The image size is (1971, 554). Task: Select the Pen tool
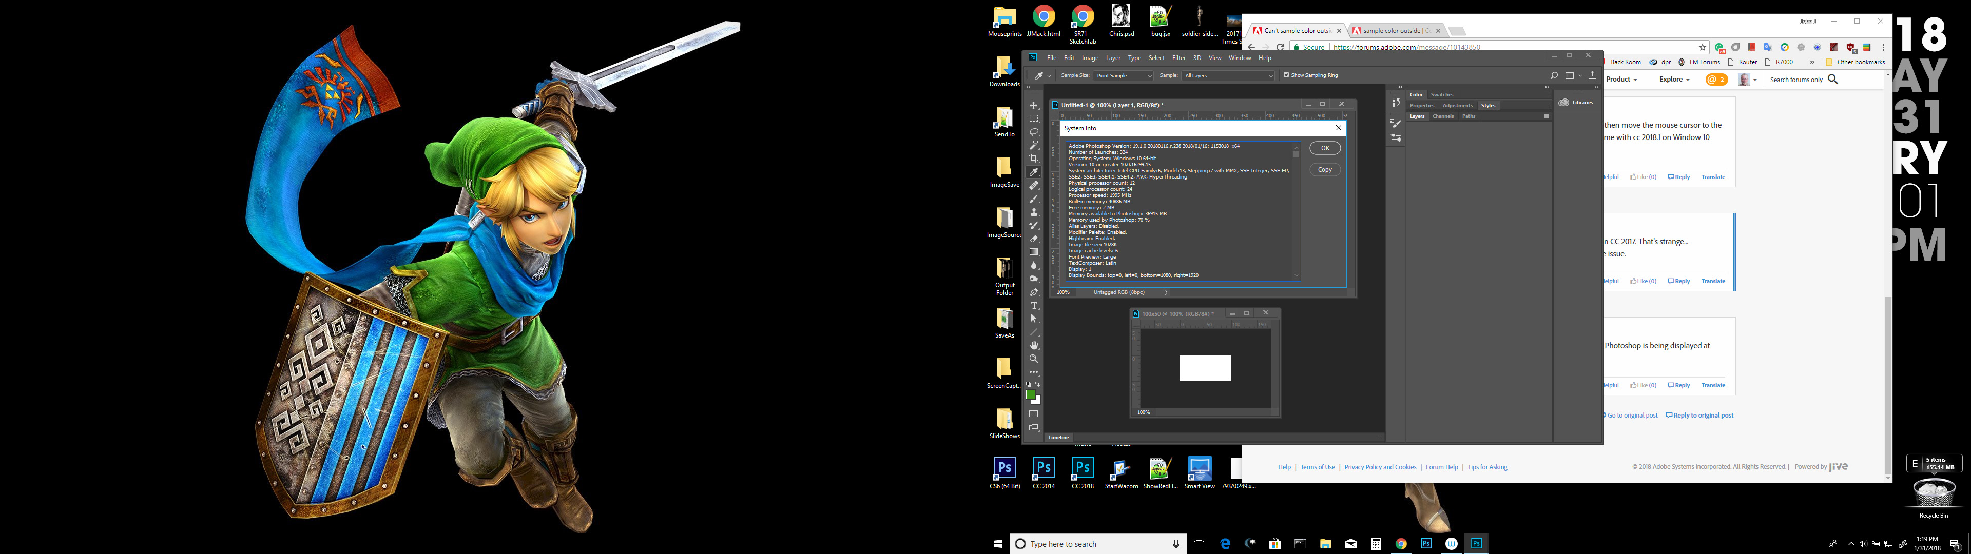[x=1034, y=292]
